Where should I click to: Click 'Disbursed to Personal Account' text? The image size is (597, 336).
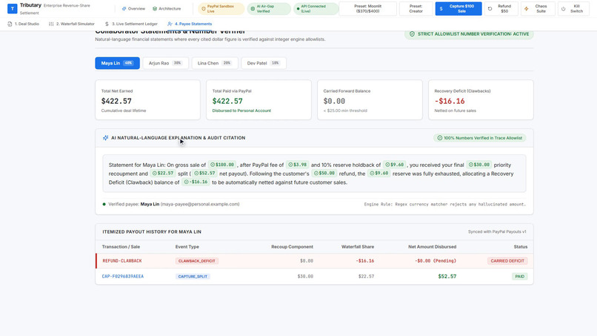(241, 111)
